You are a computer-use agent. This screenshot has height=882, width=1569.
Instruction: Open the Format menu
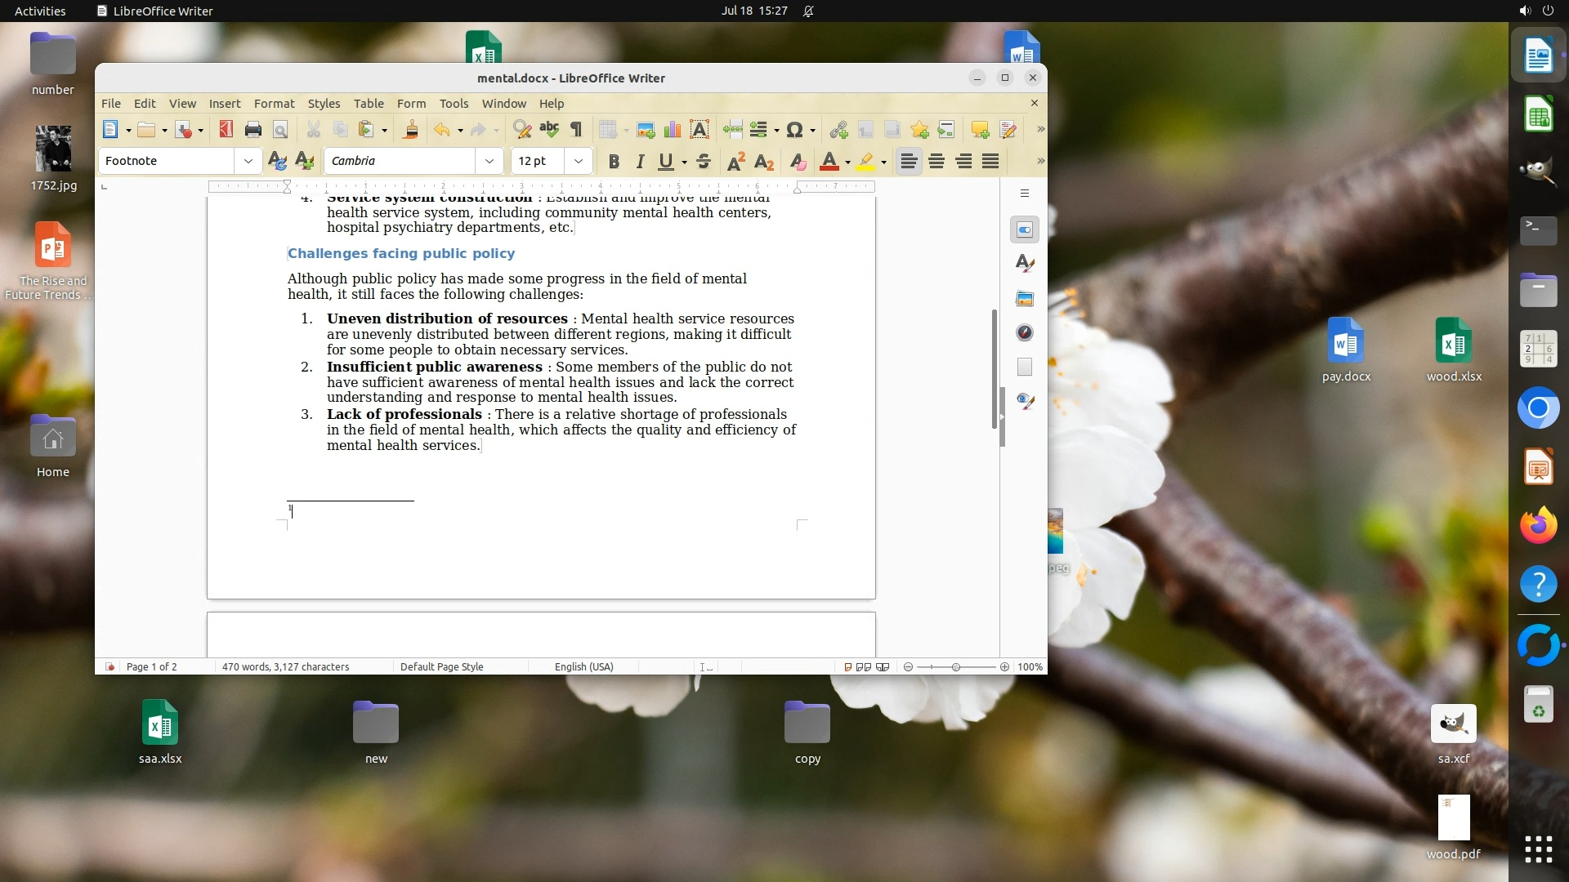(x=274, y=104)
